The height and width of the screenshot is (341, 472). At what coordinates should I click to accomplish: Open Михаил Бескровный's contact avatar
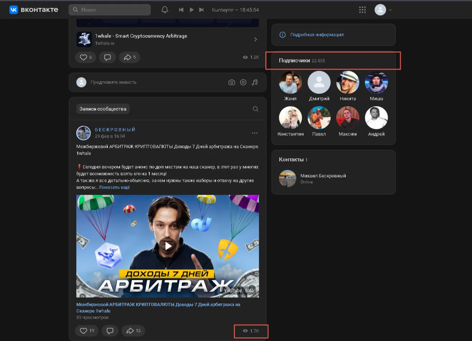point(288,178)
